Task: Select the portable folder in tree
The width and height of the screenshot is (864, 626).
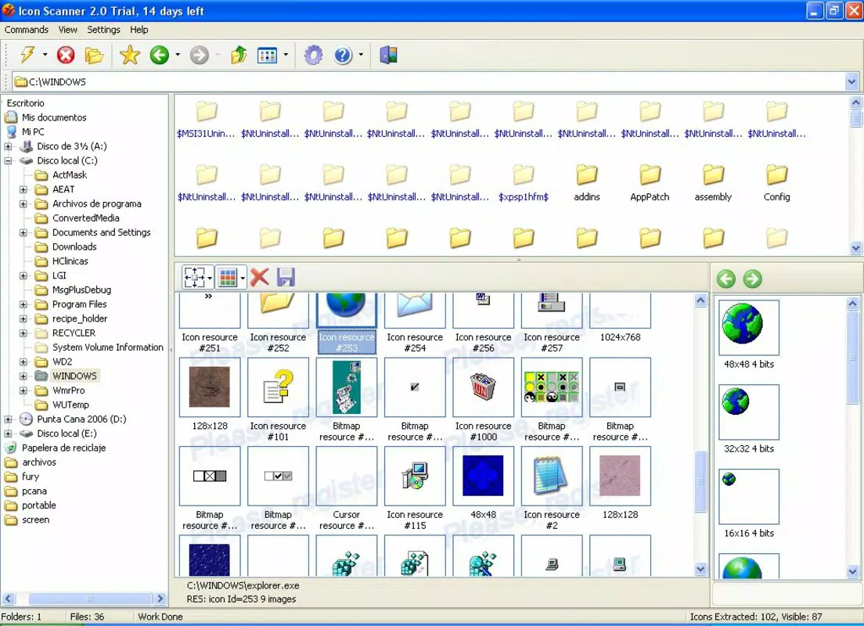Action: 38,505
